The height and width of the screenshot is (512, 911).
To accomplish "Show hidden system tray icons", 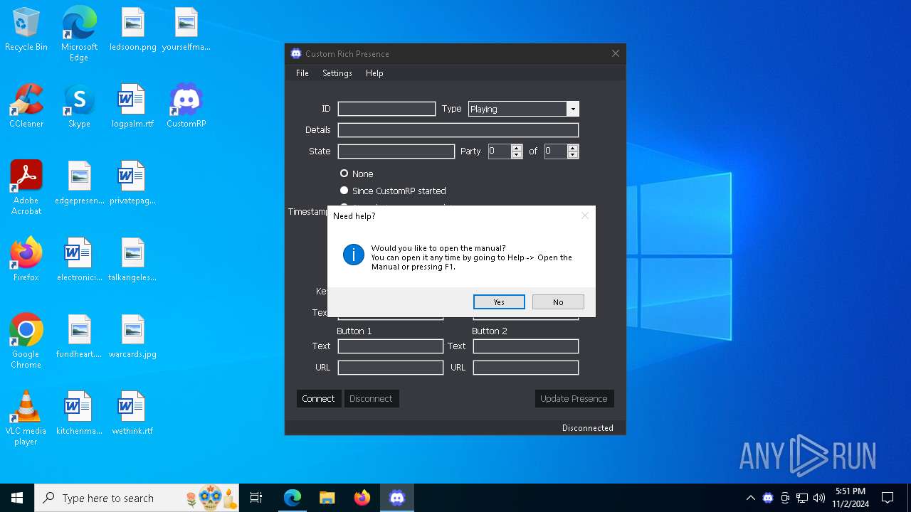I will coord(750,498).
